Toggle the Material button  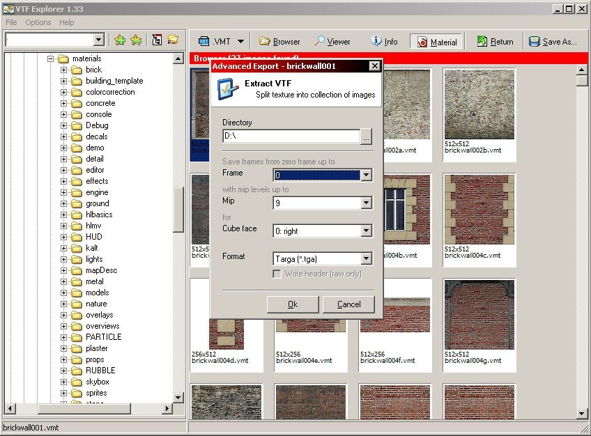click(x=437, y=42)
